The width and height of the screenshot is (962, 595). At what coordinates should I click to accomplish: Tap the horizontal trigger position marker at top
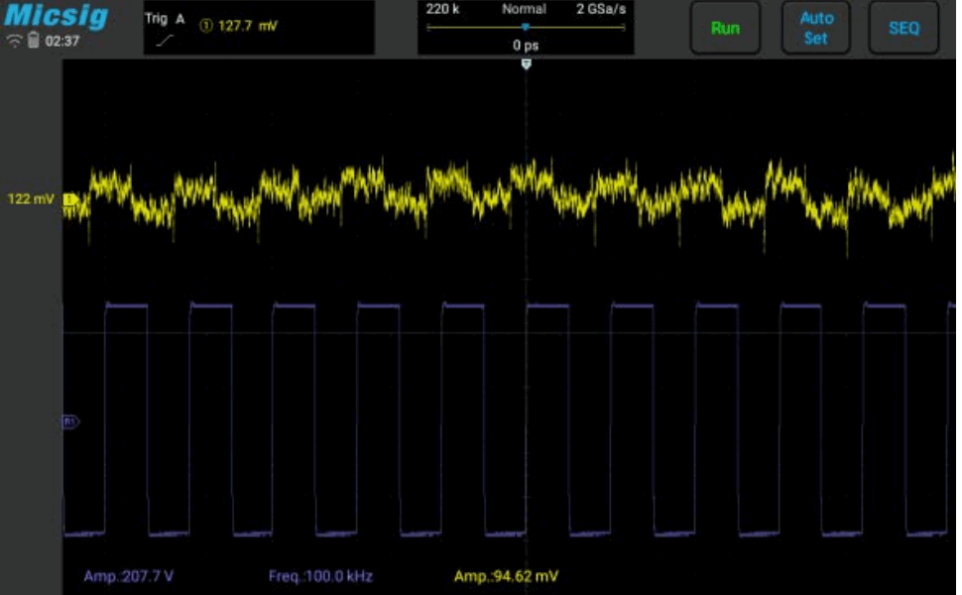coord(526,63)
